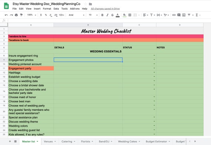
Task: Click the Redo arrow icon
Action: [11, 15]
